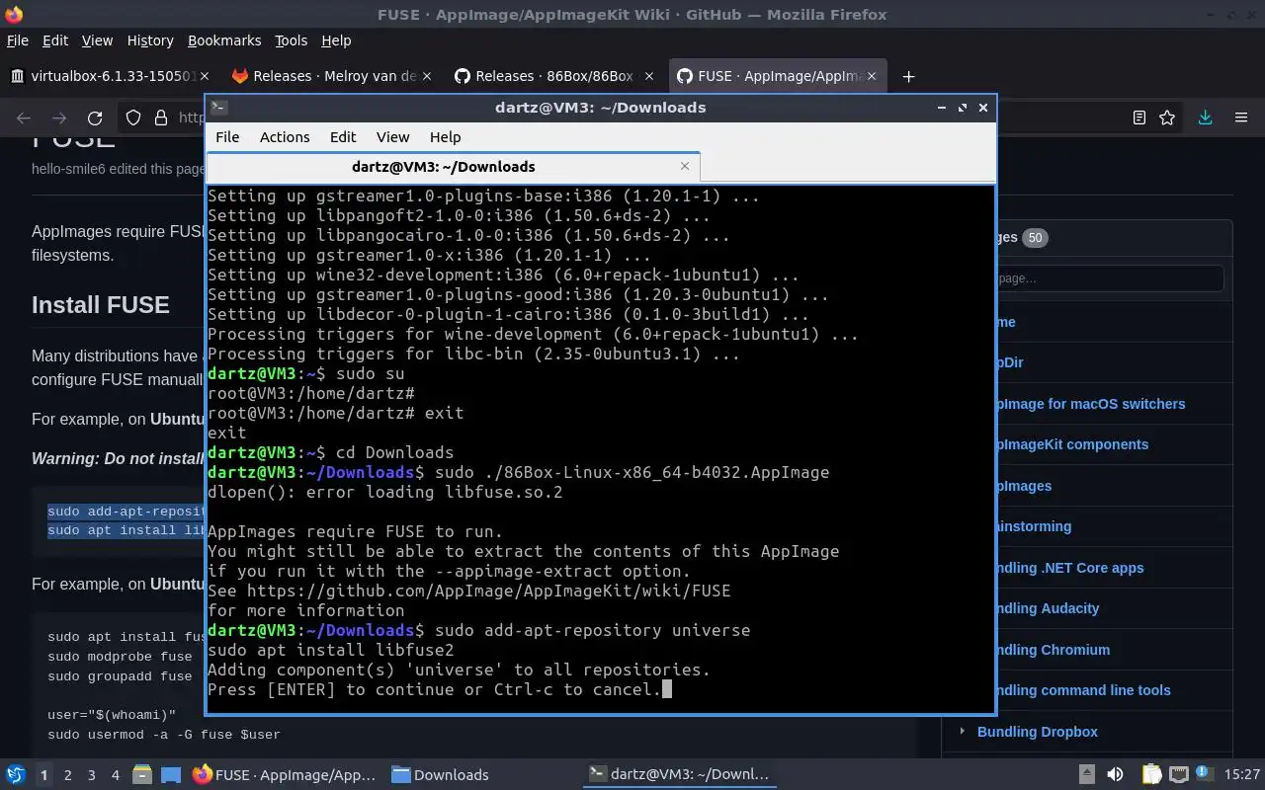
Task: Click the 15:27 clock on the panel
Action: coord(1243,775)
